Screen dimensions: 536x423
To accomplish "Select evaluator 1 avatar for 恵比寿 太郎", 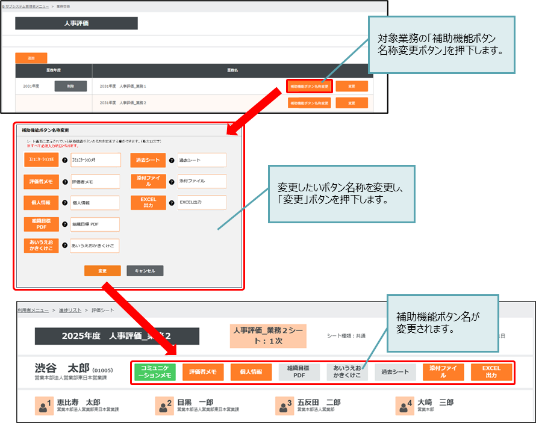I will click(x=43, y=406).
